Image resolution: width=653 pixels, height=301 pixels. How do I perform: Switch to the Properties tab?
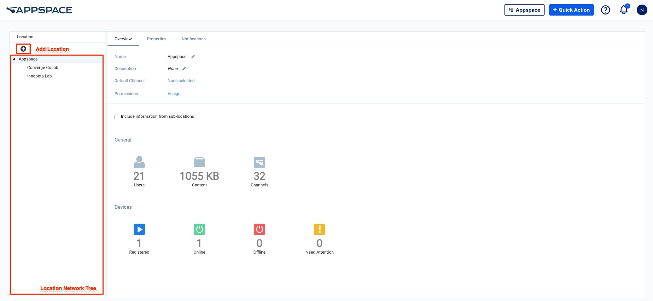(x=157, y=39)
